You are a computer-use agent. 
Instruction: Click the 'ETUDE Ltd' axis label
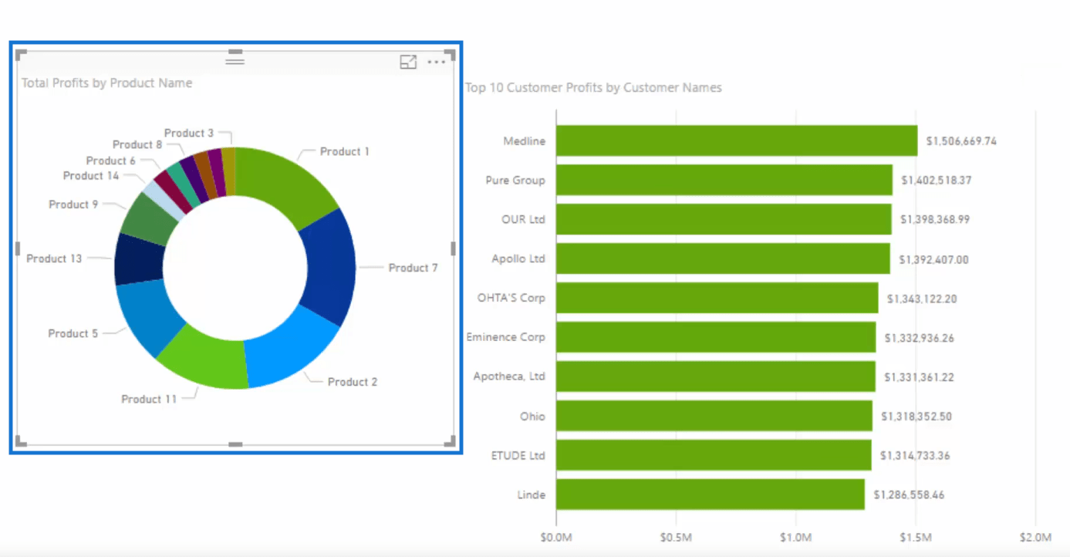(518, 455)
